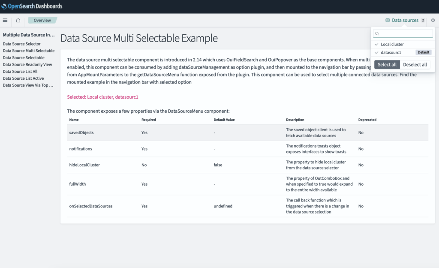The height and width of the screenshot is (268, 439).
Task: Open Data Source View Via Top example
Action: click(28, 85)
